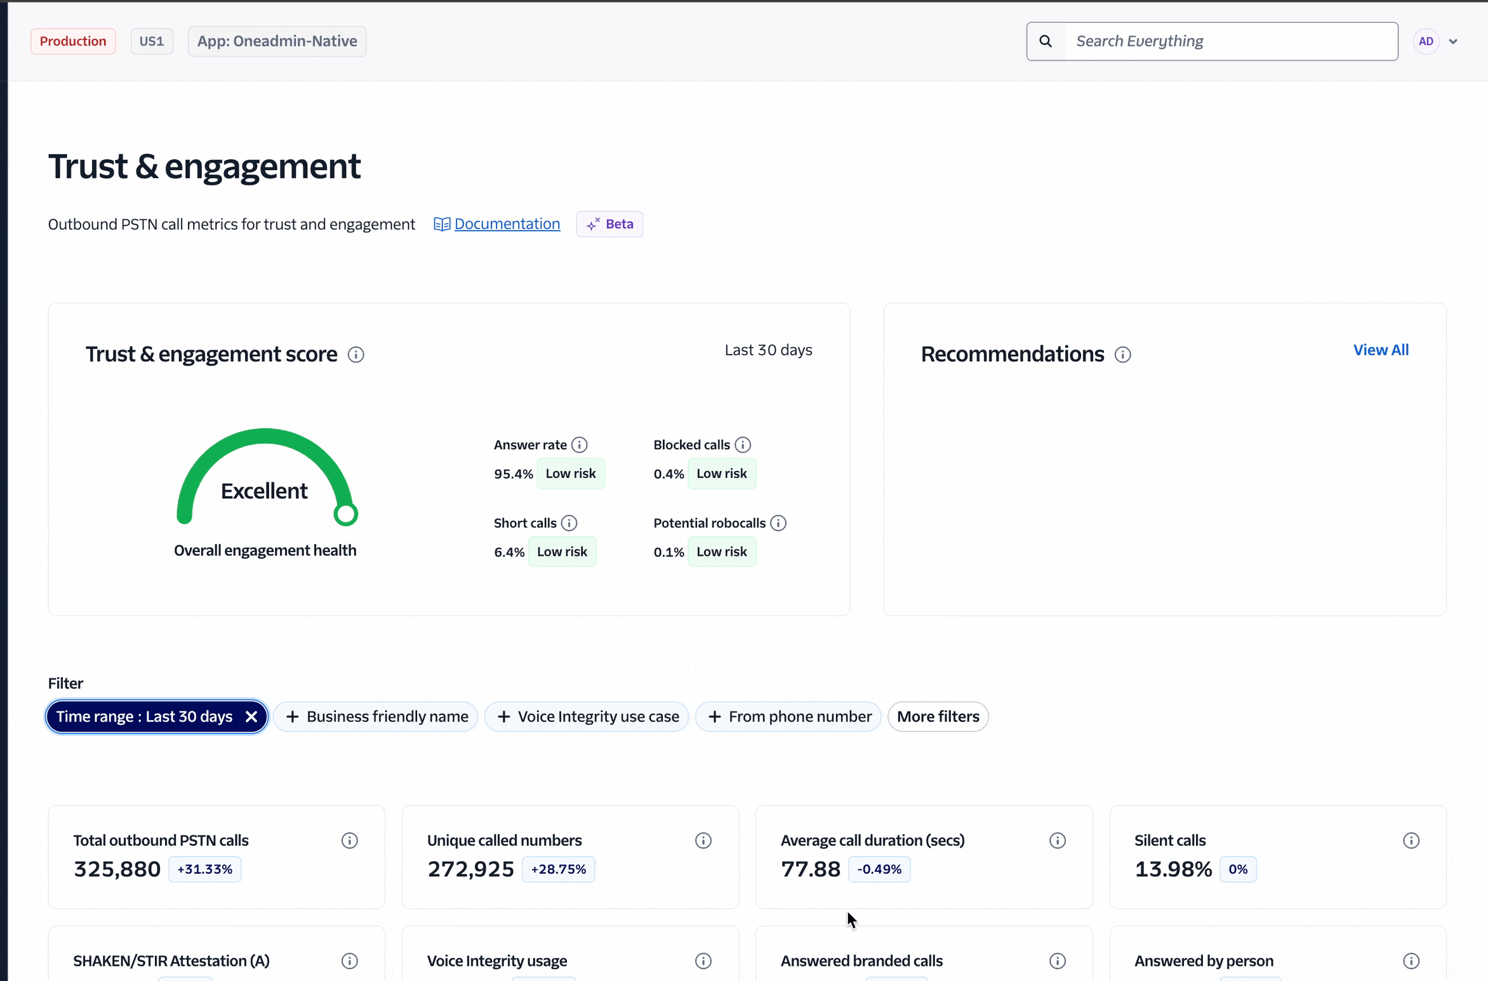1488x981 pixels.
Task: Show Answer rate info tooltip
Action: [x=579, y=445]
